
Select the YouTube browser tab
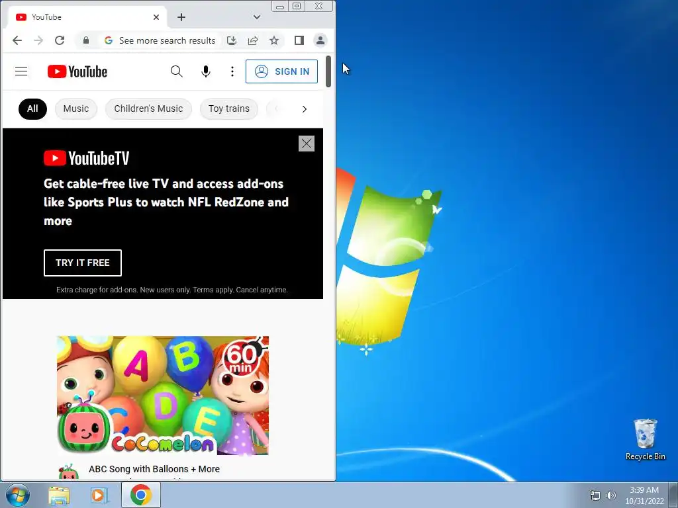point(87,17)
